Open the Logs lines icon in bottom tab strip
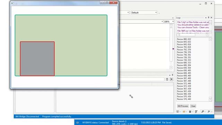Screen dimensions: 222x125 click(196, 112)
